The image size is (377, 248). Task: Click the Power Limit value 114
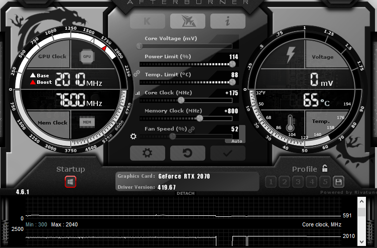coord(233,57)
